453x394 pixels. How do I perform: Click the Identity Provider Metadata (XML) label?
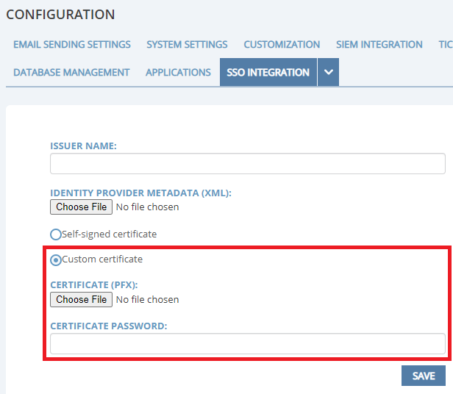(x=140, y=193)
